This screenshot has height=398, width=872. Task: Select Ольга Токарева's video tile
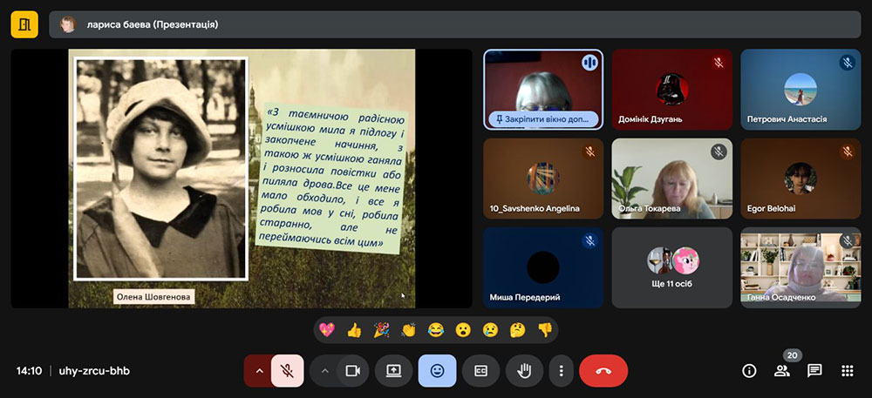[x=671, y=179]
